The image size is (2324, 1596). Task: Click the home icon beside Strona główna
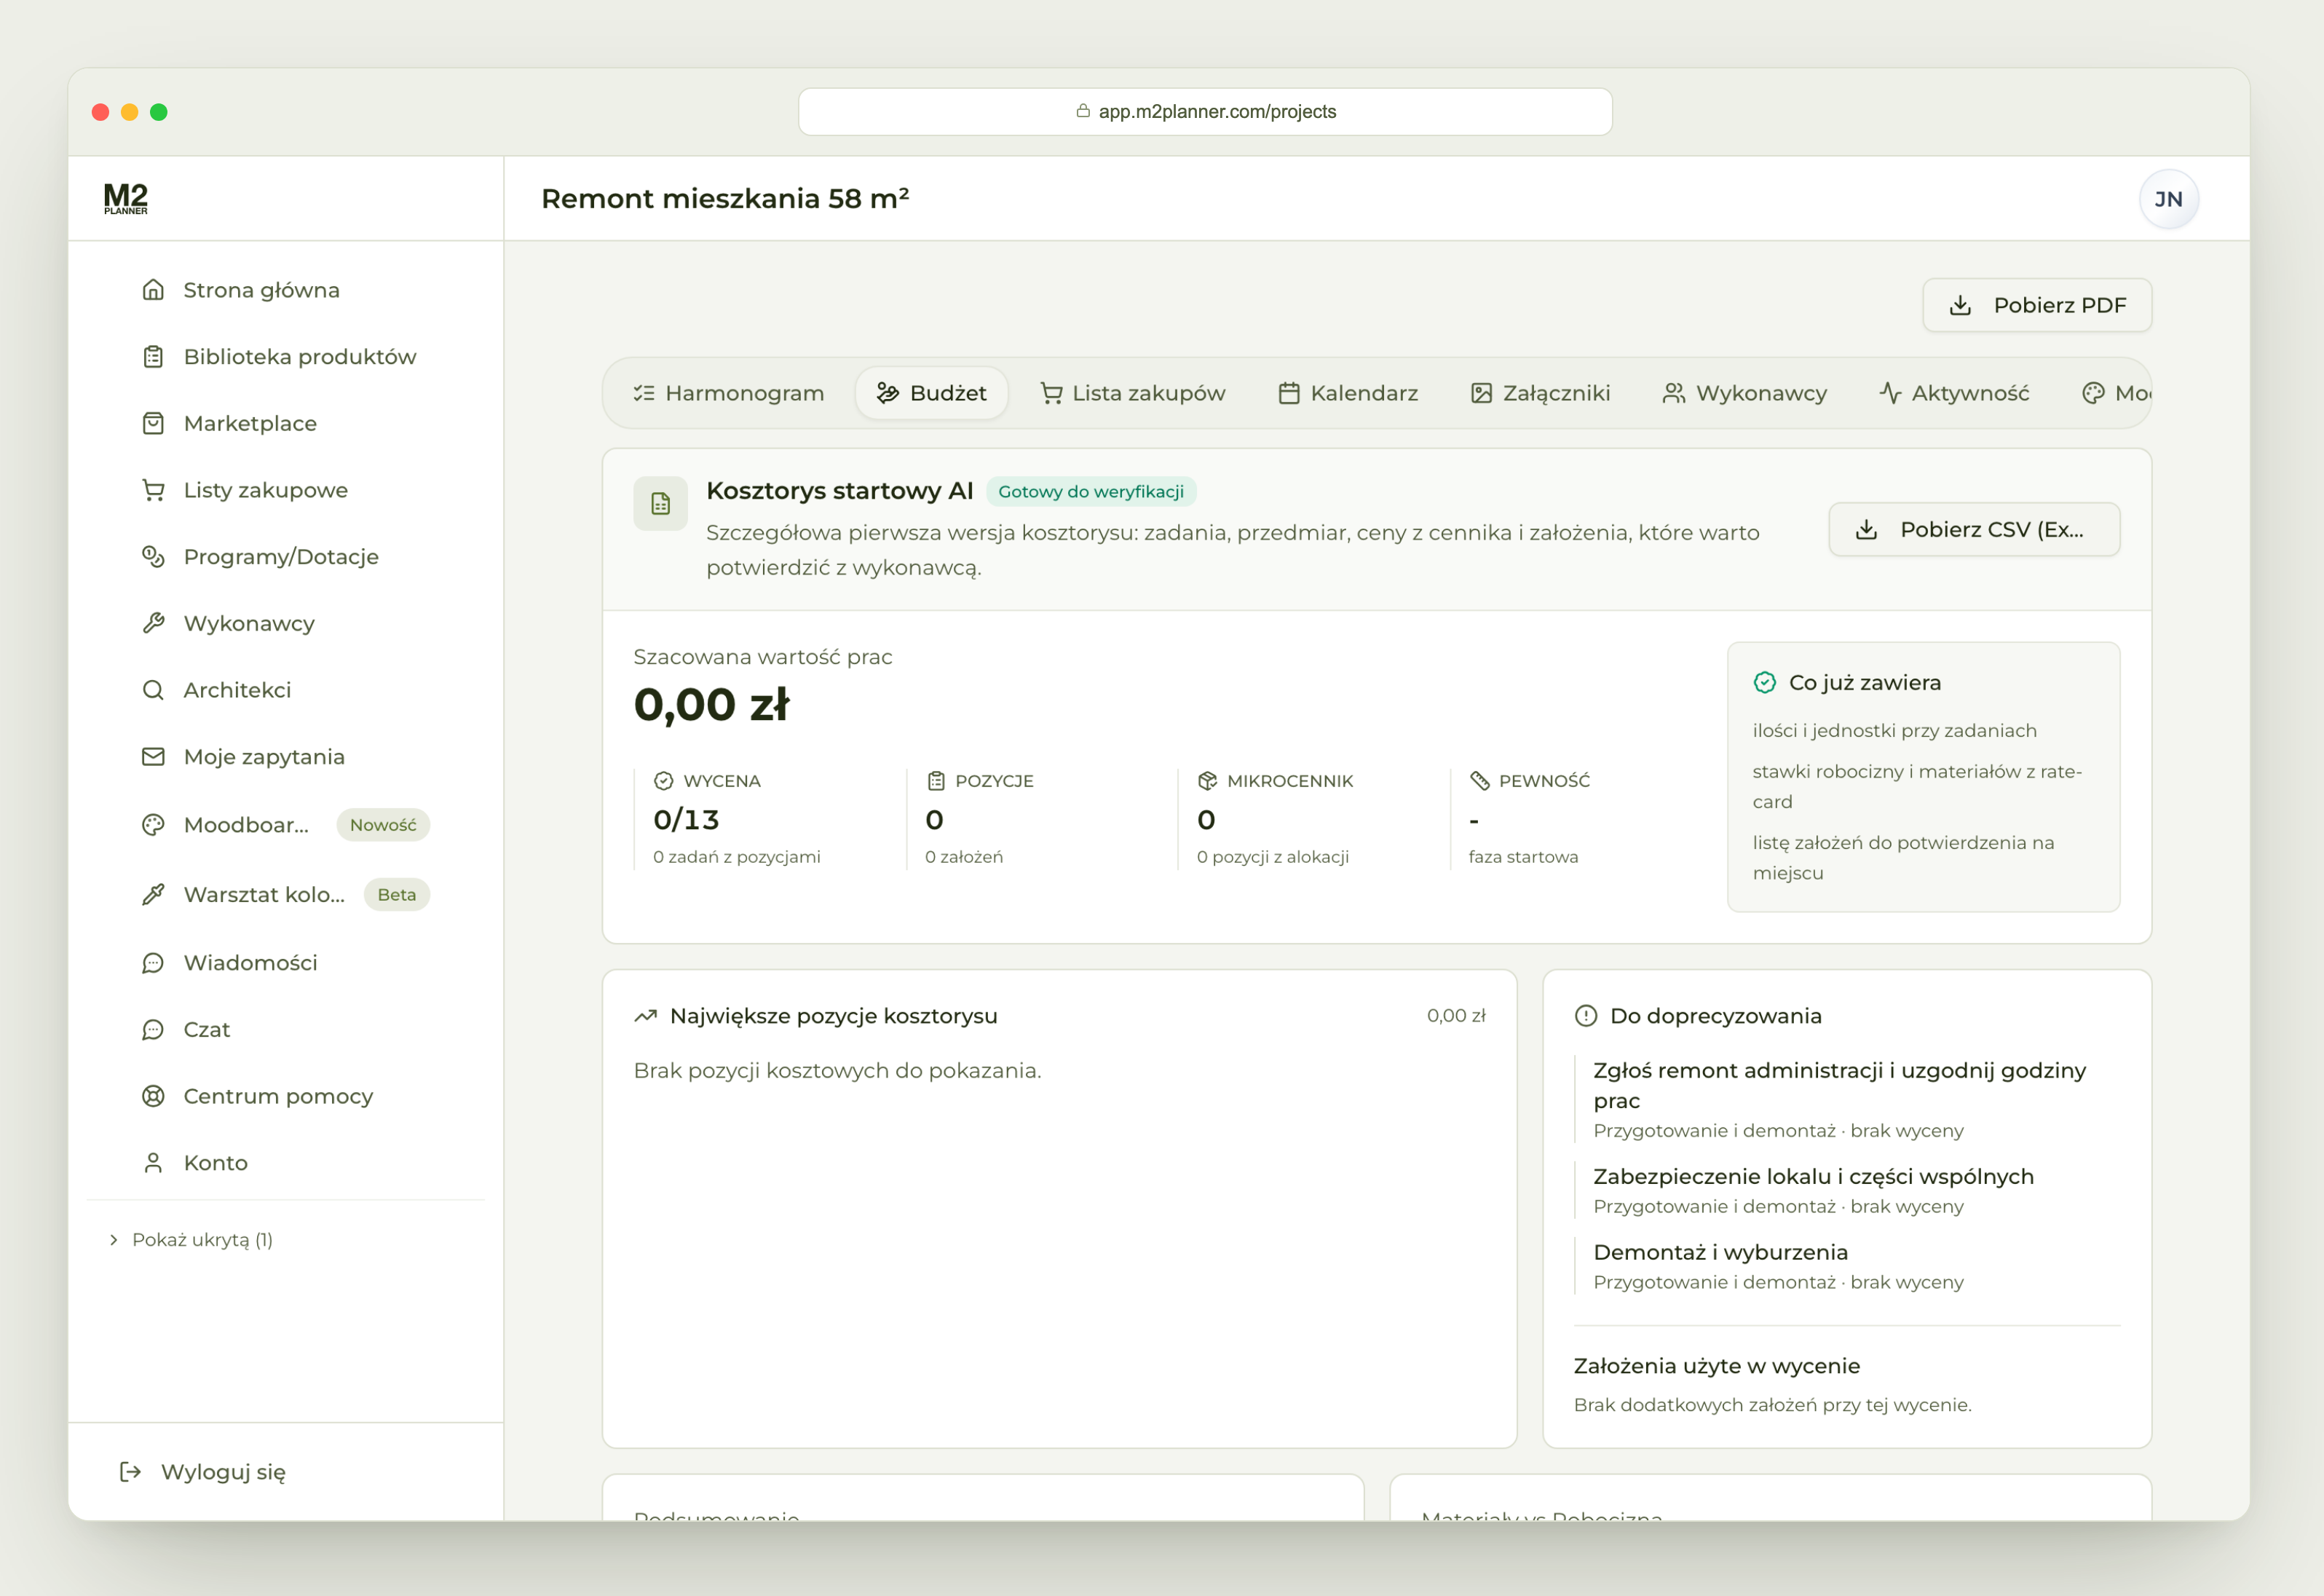click(153, 290)
